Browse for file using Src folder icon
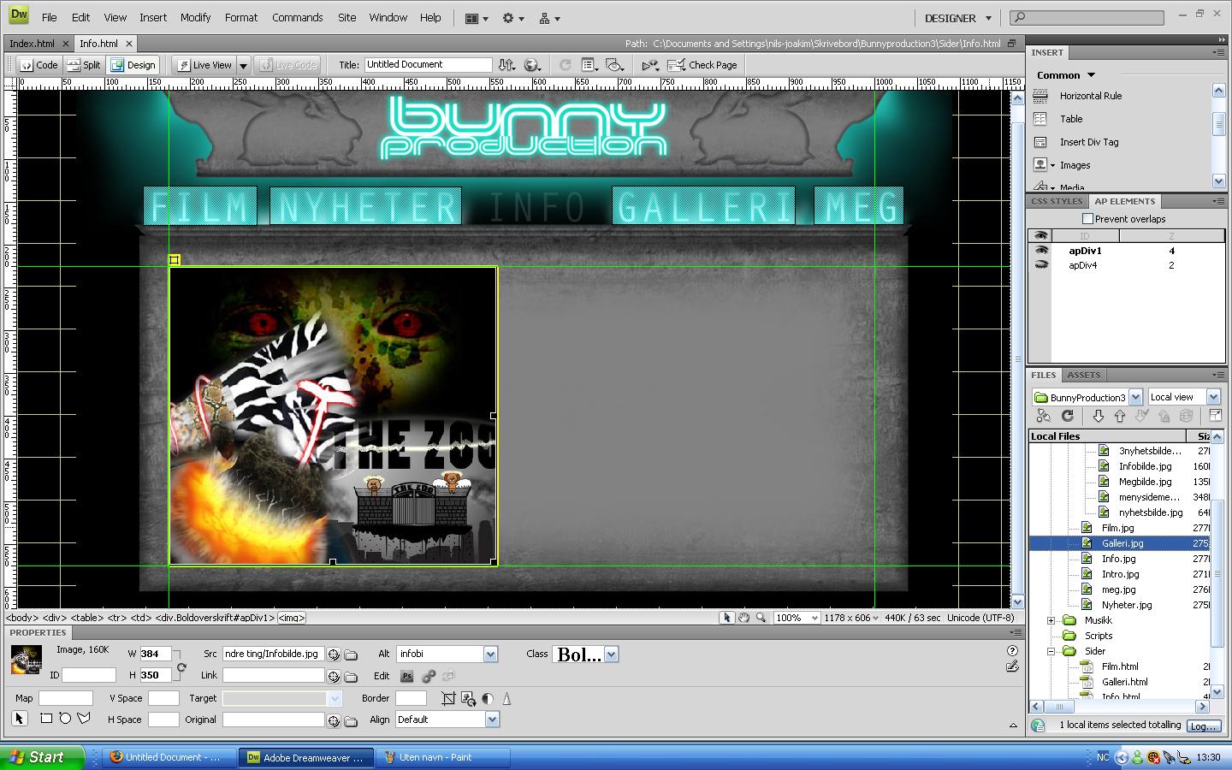The image size is (1232, 770). coord(351,654)
